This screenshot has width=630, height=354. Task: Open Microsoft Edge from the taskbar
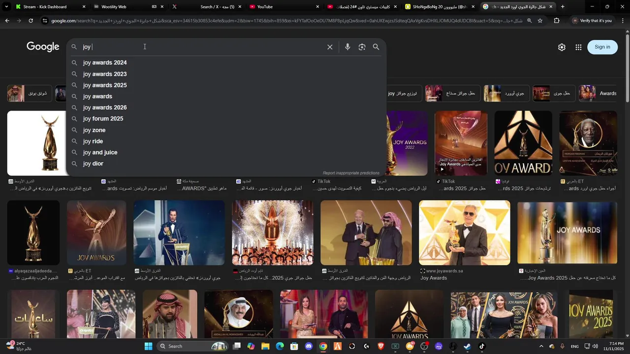pos(280,346)
